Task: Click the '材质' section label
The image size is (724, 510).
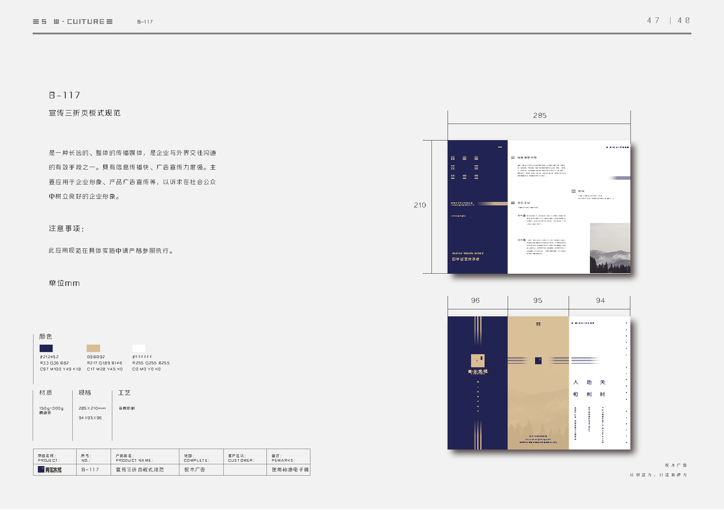Action: 46,392
